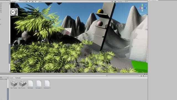The width and height of the screenshot is (177, 100).
Task: Select the Terrain breadcrumb folder
Action: click(18, 78)
